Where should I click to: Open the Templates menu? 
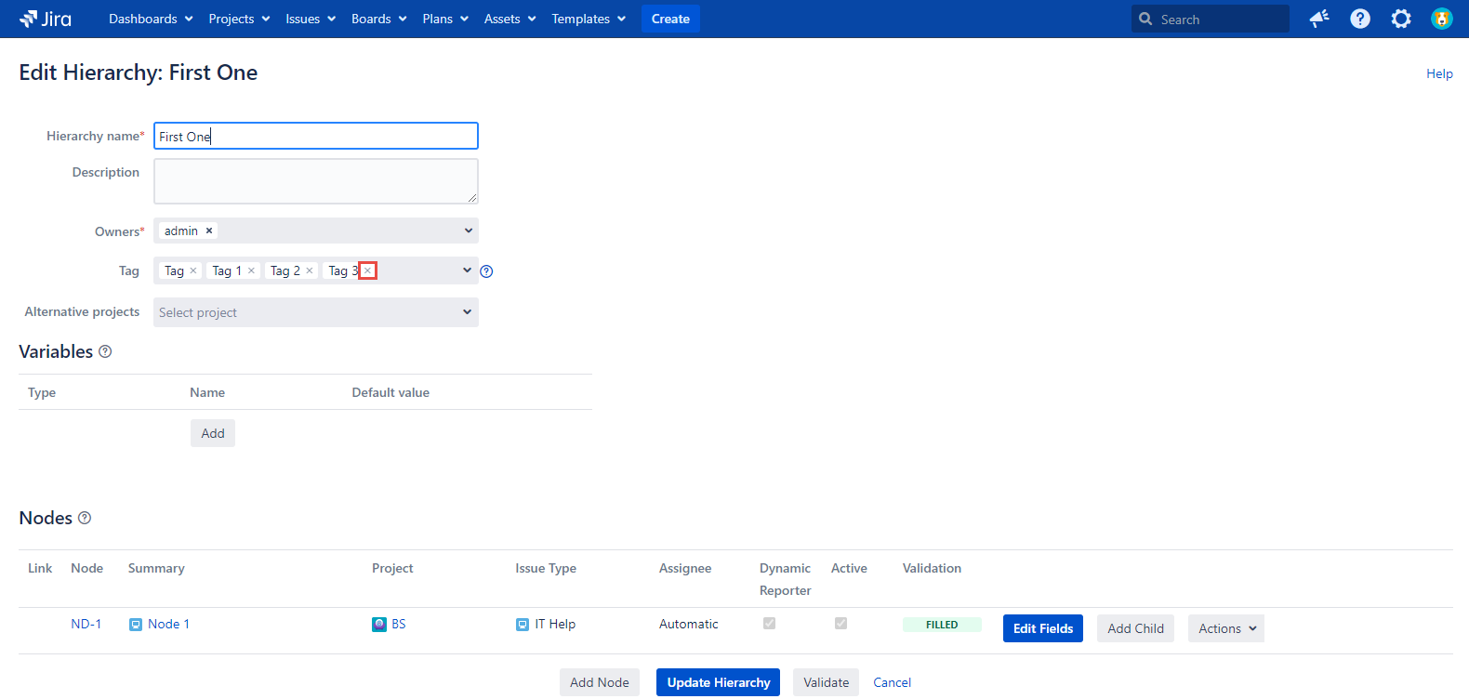tap(588, 19)
